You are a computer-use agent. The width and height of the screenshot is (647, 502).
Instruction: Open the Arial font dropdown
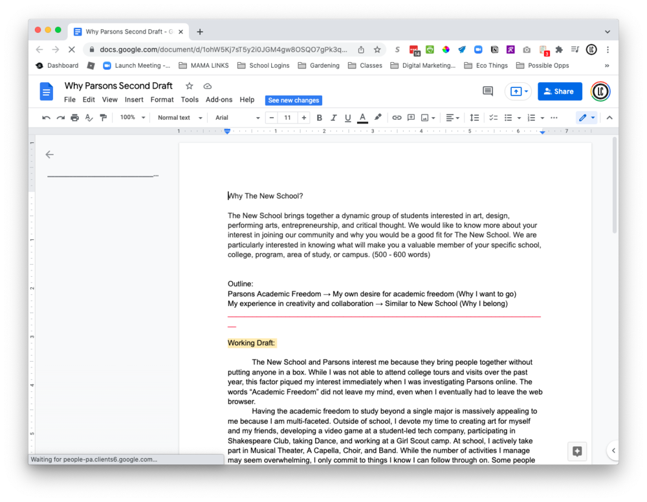point(237,118)
